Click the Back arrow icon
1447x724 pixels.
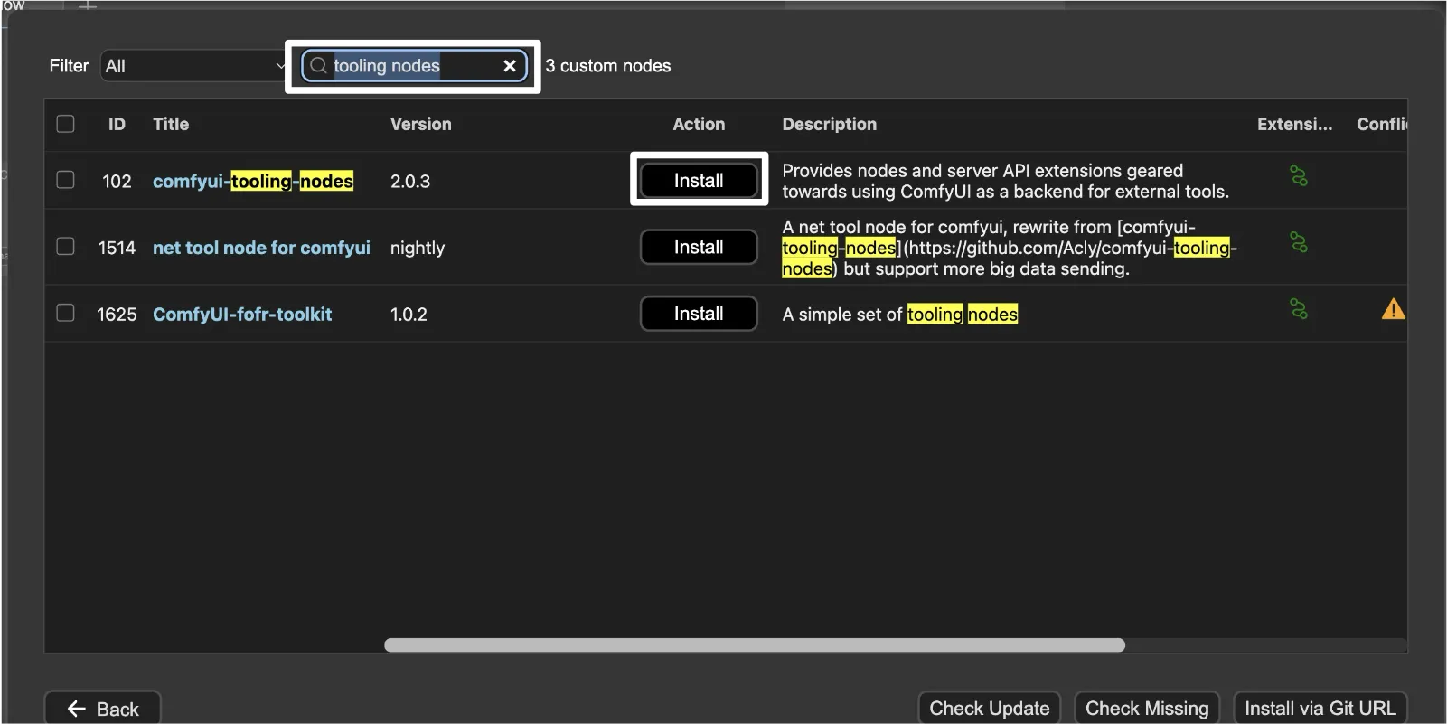coord(77,709)
